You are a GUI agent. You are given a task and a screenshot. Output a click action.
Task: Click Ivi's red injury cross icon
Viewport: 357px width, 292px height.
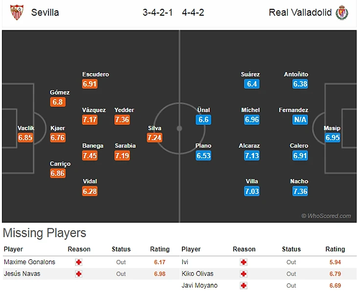click(244, 262)
